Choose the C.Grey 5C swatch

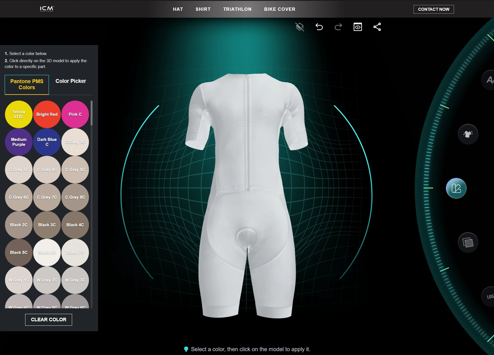(x=75, y=170)
